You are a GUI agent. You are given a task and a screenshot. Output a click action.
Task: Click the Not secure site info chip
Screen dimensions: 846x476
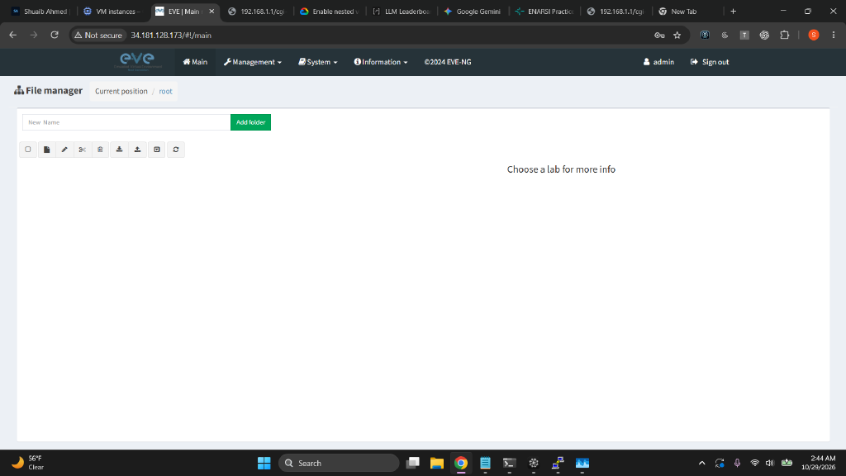[99, 35]
